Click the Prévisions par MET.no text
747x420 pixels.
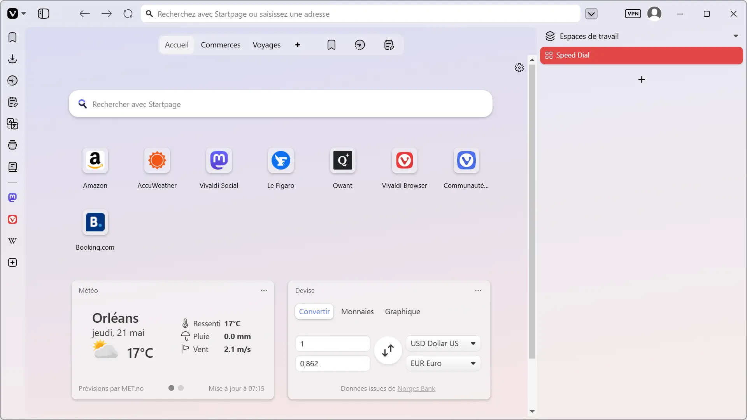(111, 388)
